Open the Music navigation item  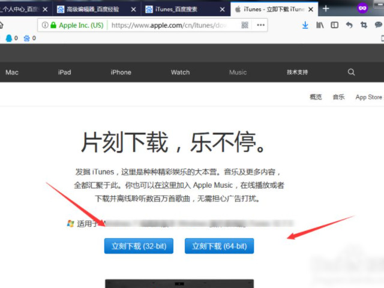click(238, 72)
